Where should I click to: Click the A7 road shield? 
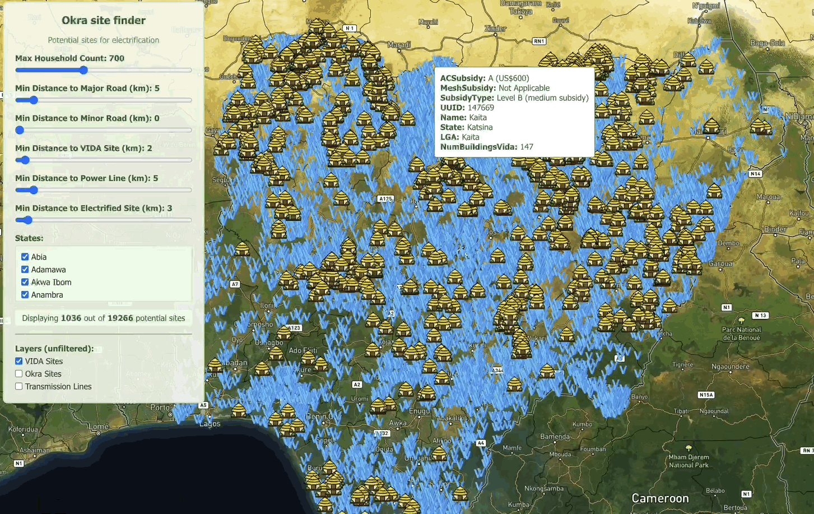[235, 284]
